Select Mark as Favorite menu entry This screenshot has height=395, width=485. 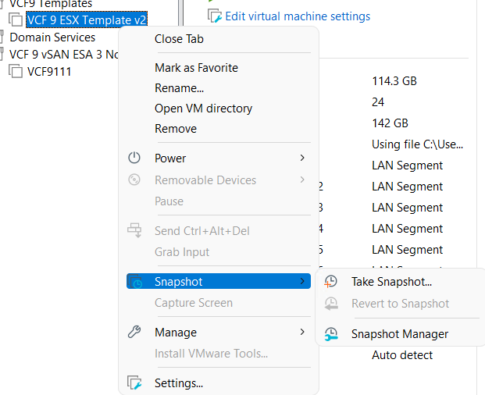(196, 68)
